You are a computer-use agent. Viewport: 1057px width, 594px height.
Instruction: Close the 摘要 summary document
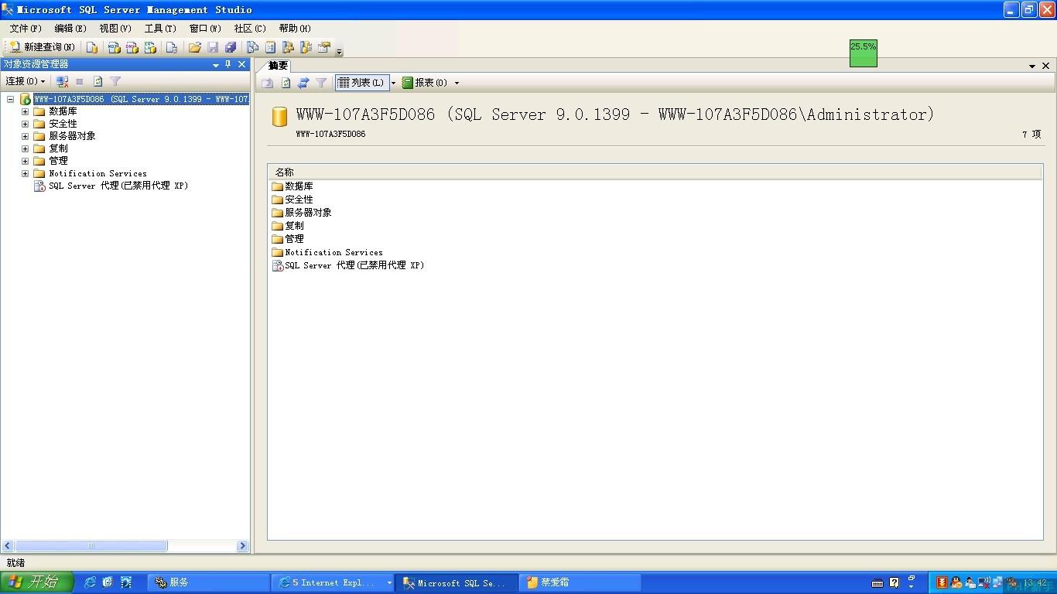coord(1045,66)
